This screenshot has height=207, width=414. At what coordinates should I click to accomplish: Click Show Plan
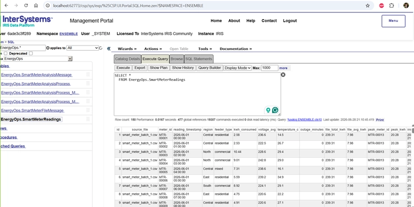[x=158, y=68]
